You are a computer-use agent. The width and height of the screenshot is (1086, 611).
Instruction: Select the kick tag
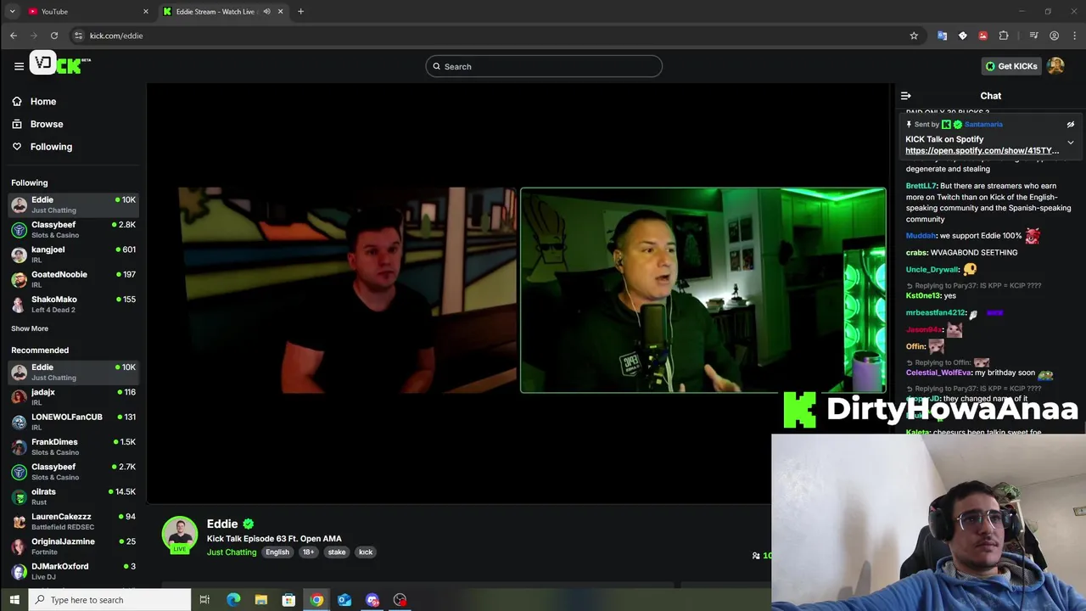pyautogui.click(x=366, y=552)
